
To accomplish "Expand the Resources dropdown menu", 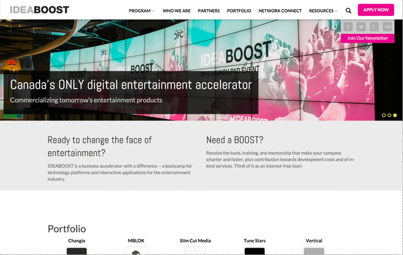I will 323,11.
